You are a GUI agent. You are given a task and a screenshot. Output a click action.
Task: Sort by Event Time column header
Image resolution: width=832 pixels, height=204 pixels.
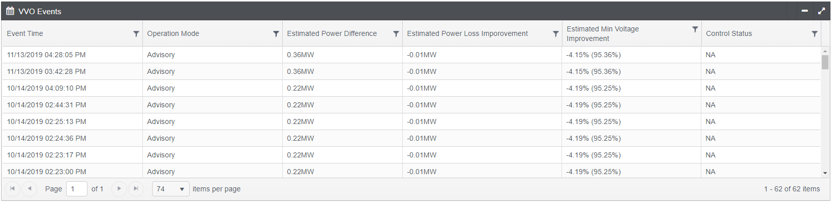25,34
